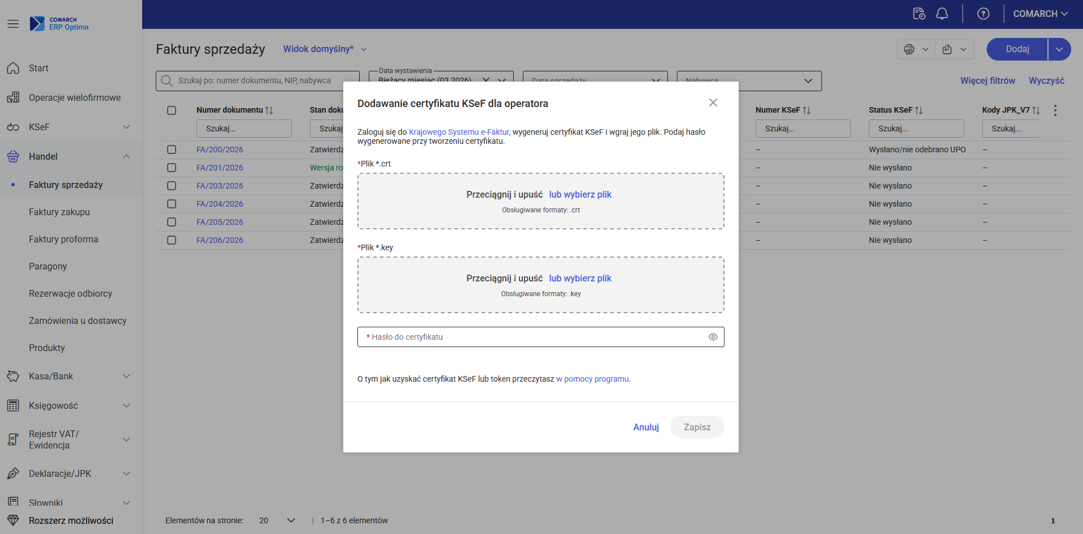This screenshot has height=534, width=1083.
Task: Click the Hasło do certyfikatu field
Action: point(532,337)
